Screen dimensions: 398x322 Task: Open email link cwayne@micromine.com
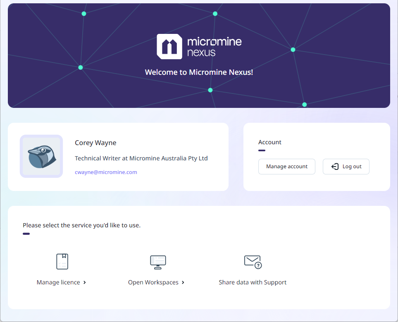[106, 172]
